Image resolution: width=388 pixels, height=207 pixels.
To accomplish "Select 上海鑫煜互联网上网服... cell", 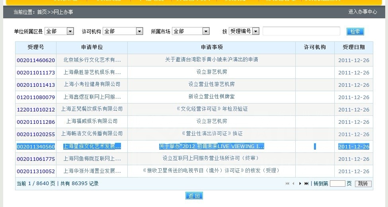I will 92,97.
